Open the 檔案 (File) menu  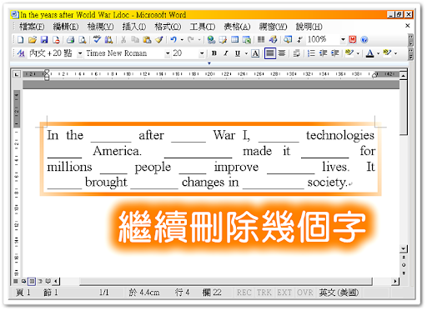(x=32, y=27)
